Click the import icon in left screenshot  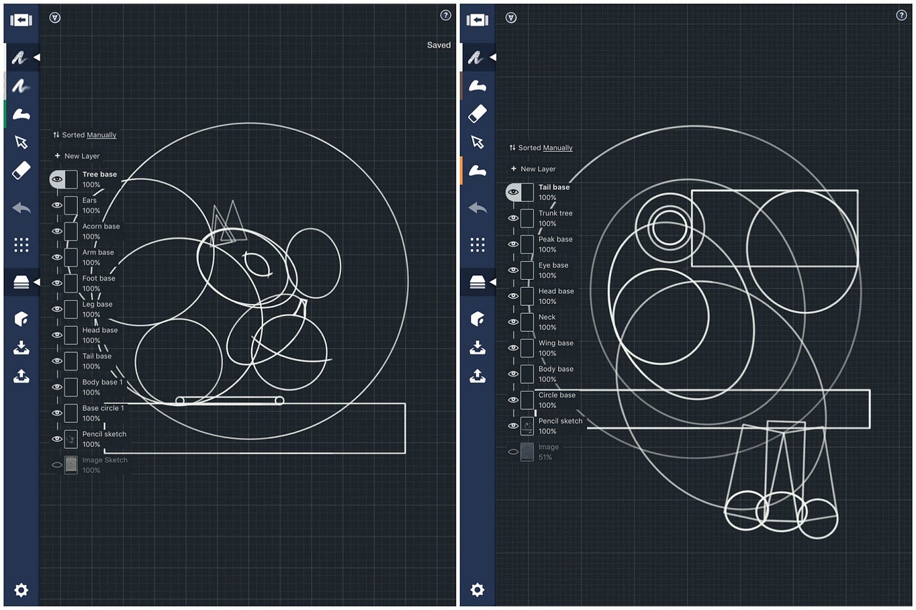[21, 347]
